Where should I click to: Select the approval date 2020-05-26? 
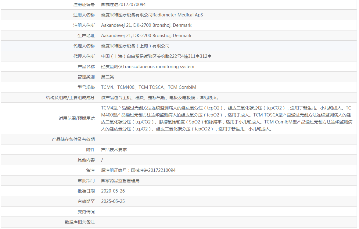113,191
